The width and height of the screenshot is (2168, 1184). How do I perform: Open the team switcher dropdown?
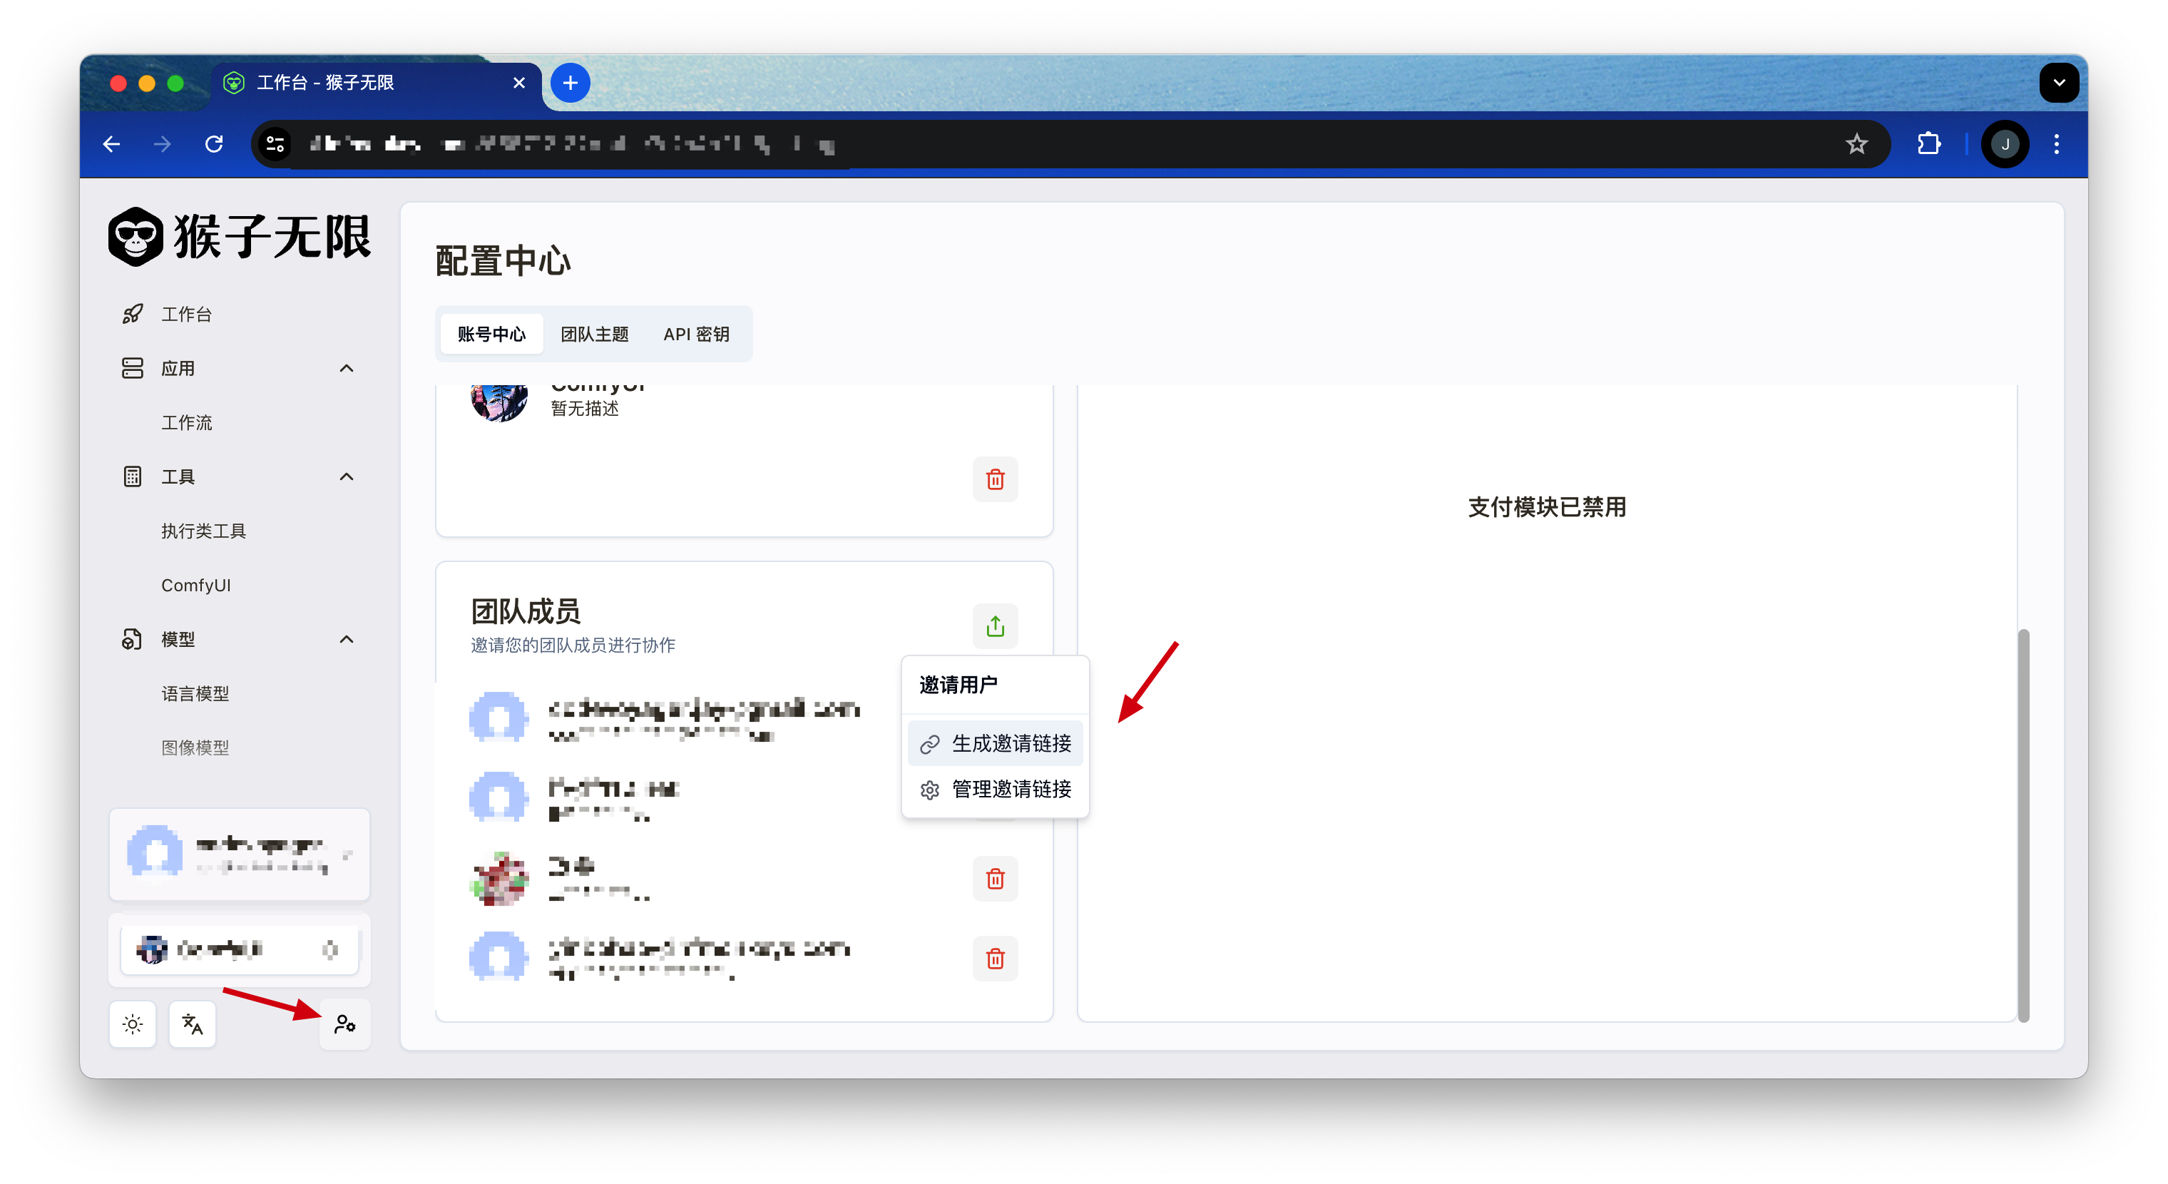pyautogui.click(x=240, y=949)
